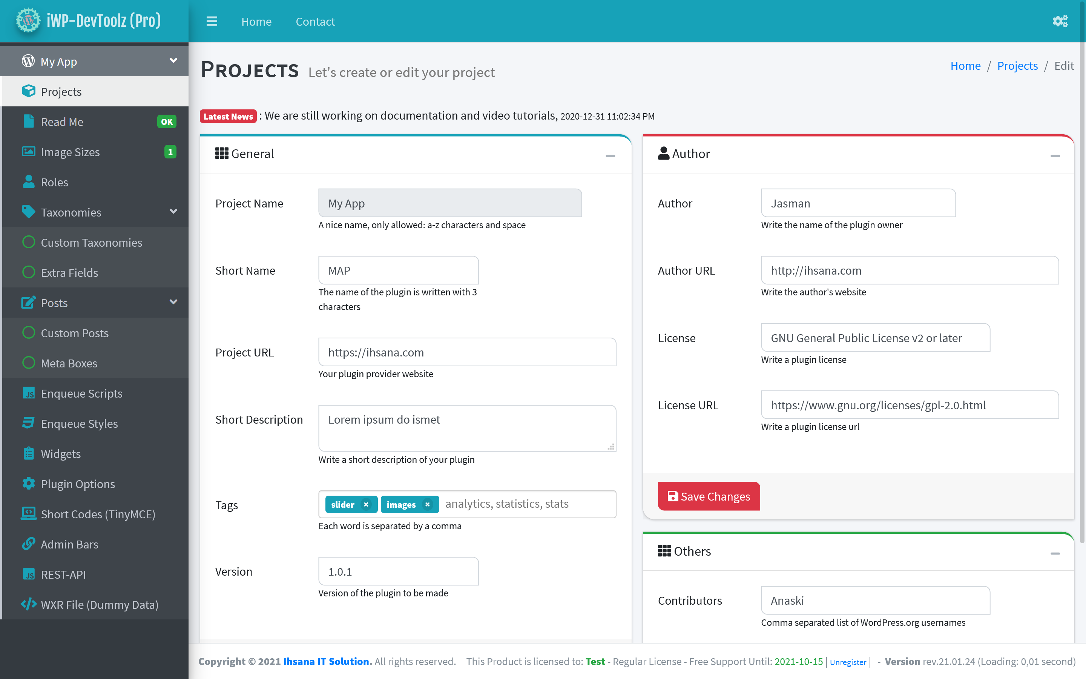Click the Read Me file icon
Image resolution: width=1086 pixels, height=679 pixels.
tap(28, 121)
